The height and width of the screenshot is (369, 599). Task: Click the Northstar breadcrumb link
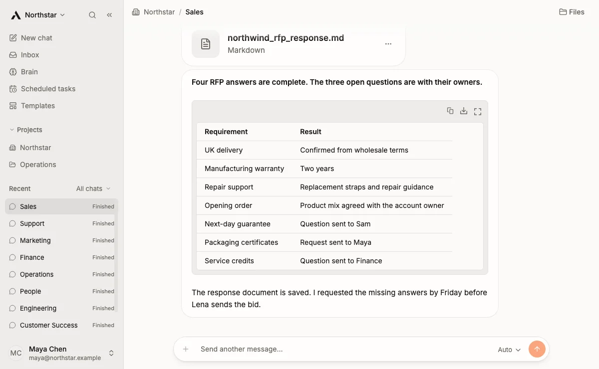coord(159,12)
